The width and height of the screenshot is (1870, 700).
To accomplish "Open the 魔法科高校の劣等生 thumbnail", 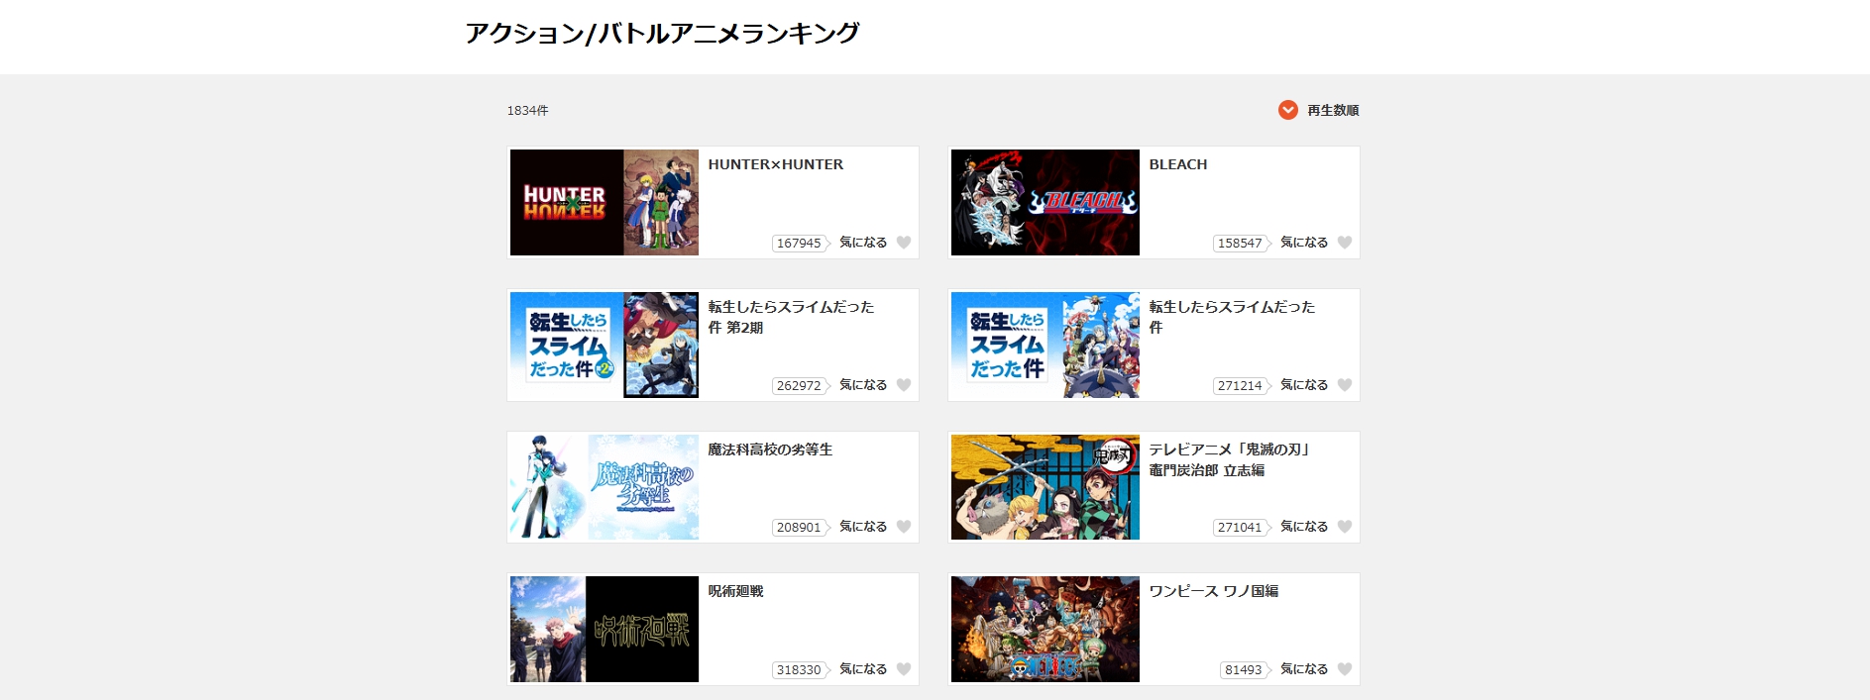I will [605, 487].
